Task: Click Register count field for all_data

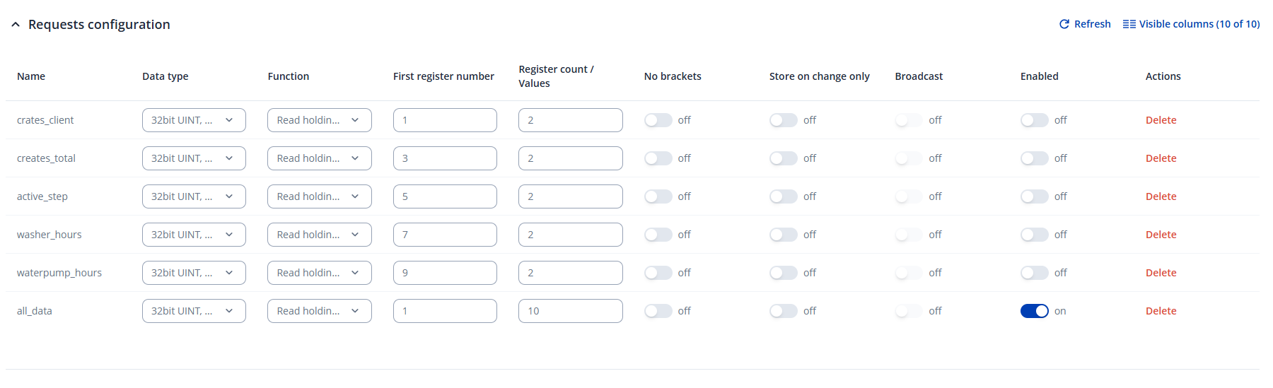Action: click(570, 311)
